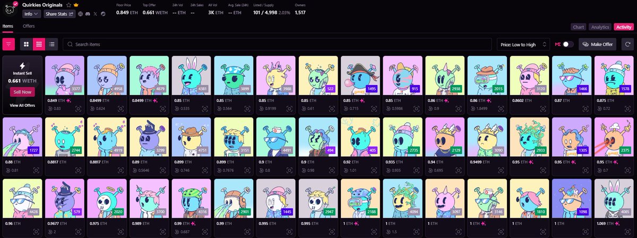Open the NFT thumbnail numbered 4085

pos(614,199)
